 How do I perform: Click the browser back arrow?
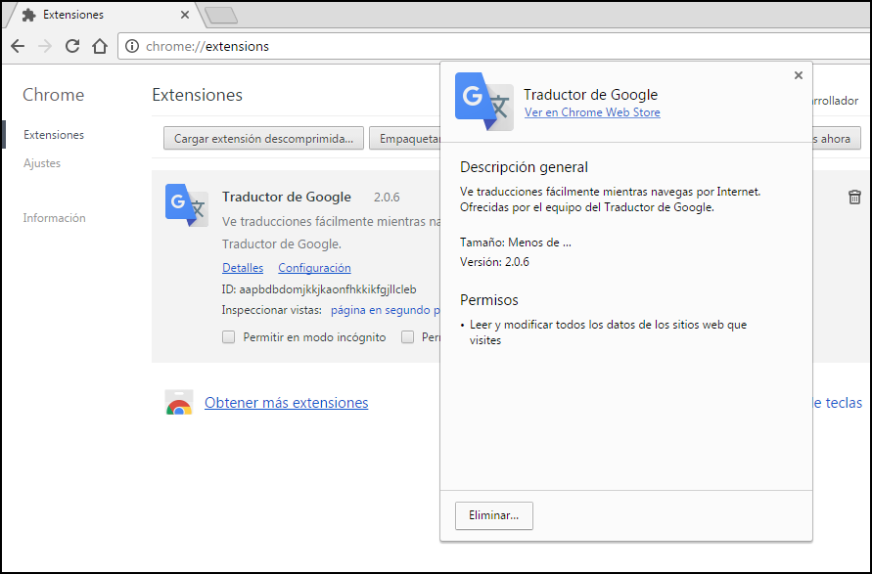18,46
